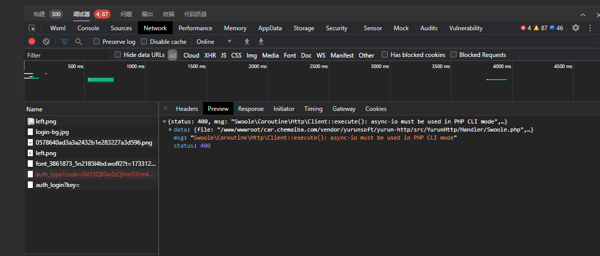Open the Sources tab
Screen dimensions: 600x256
click(121, 28)
